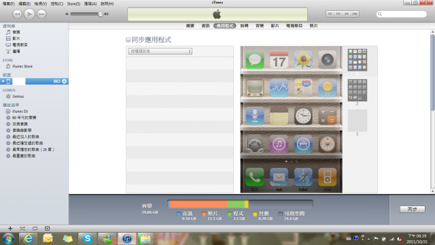Open the Windows Start menu

(8, 239)
